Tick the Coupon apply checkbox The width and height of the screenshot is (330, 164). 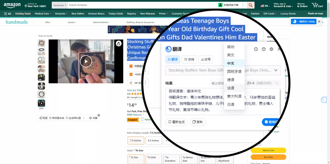(x=142, y=119)
